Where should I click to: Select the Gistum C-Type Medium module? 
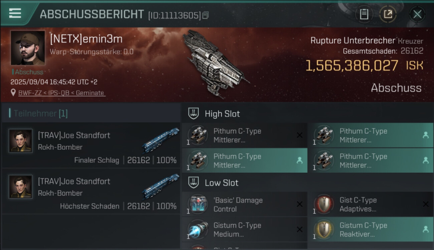tap(244, 230)
